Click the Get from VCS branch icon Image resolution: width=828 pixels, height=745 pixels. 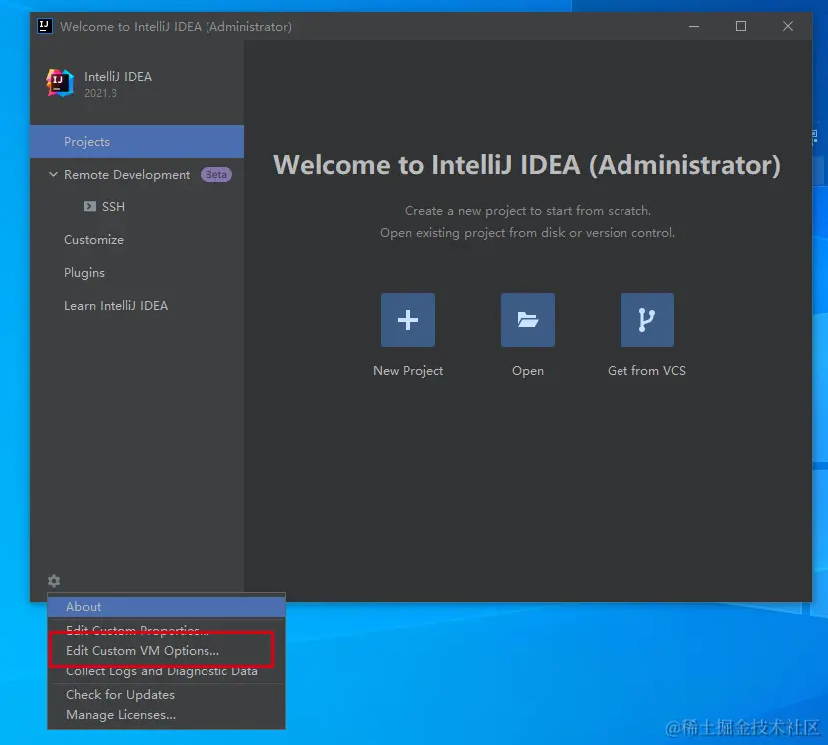click(646, 320)
